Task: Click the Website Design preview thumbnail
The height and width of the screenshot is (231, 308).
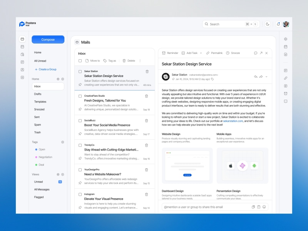Action: (x=187, y=166)
